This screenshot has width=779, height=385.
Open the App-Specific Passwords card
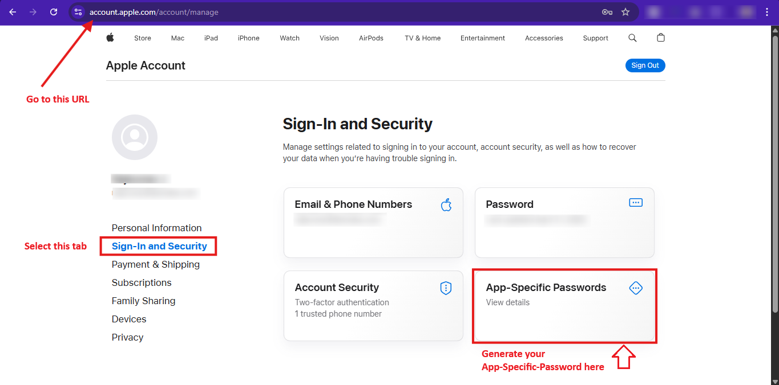click(564, 306)
